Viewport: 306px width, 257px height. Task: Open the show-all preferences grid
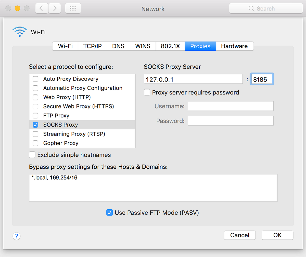pos(73,8)
